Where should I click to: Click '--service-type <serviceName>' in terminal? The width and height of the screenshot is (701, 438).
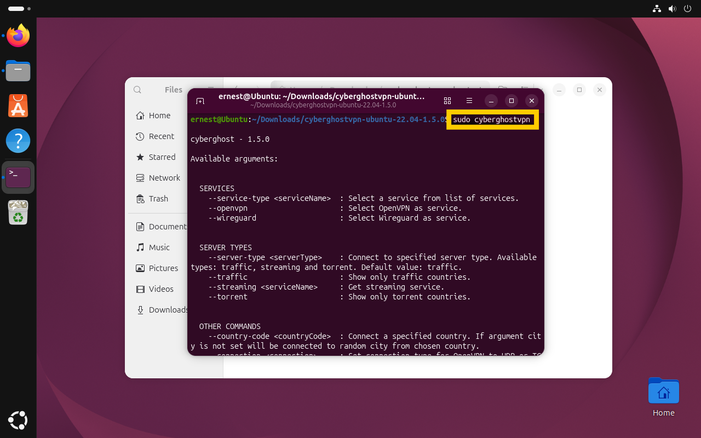[x=269, y=198]
